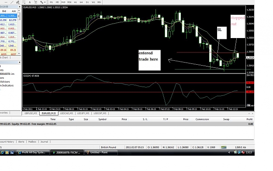273x171 pixels.
Task: Select the text 'A' tool
Action: tap(30, 2)
